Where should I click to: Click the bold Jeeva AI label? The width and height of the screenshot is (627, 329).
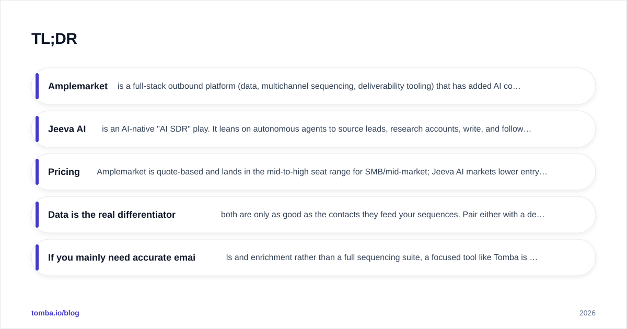click(x=67, y=129)
